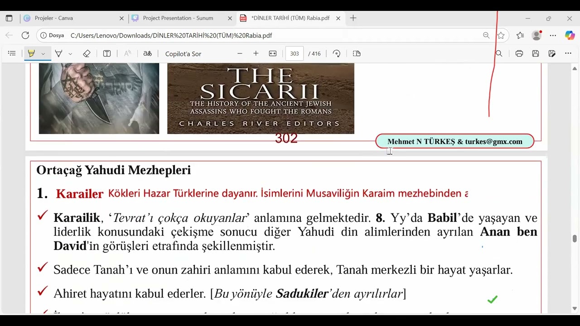Click the Save icon
580x326 pixels.
[x=536, y=53]
